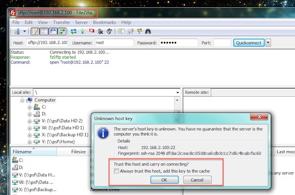Click the local tree scrollbar up arrow
This screenshot has height=195, width=295.
click(x=177, y=100)
